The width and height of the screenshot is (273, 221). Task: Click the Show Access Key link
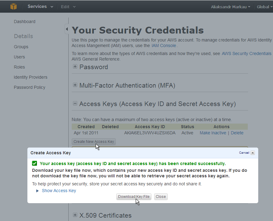(59, 191)
